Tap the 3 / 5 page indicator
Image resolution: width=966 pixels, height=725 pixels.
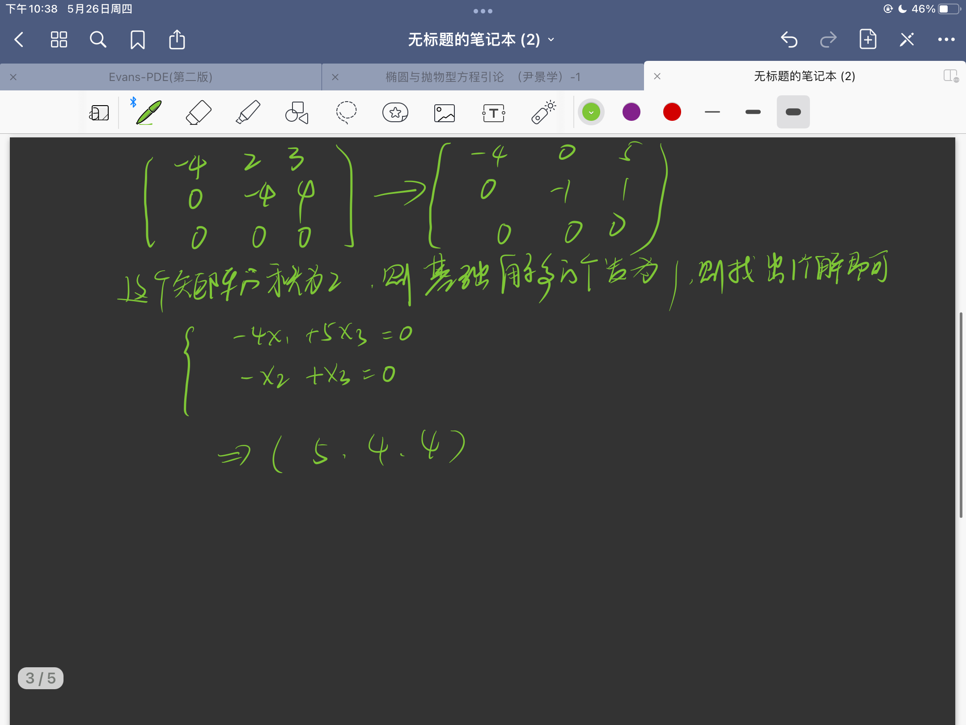click(x=41, y=678)
